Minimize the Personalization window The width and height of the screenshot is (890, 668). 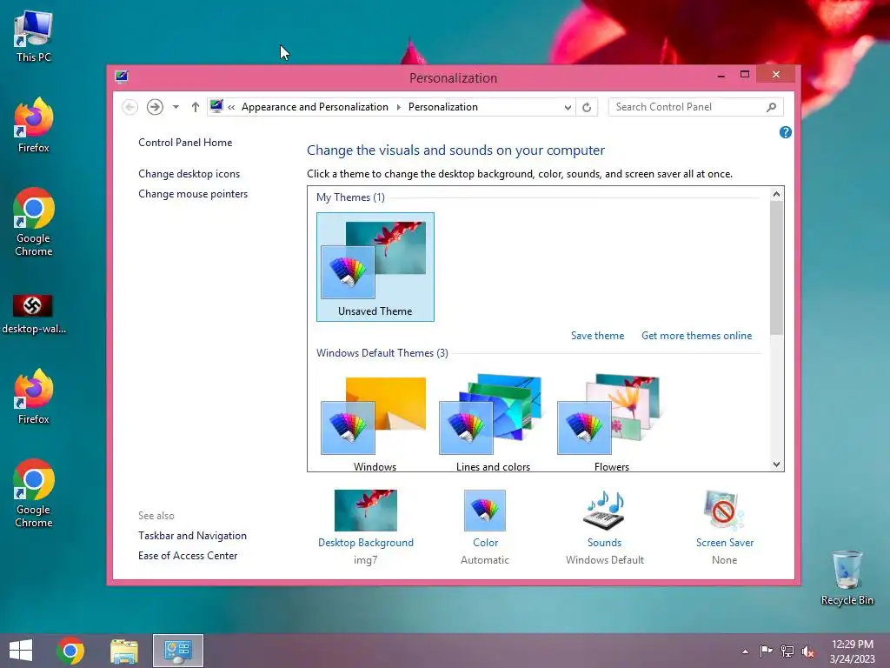point(721,75)
